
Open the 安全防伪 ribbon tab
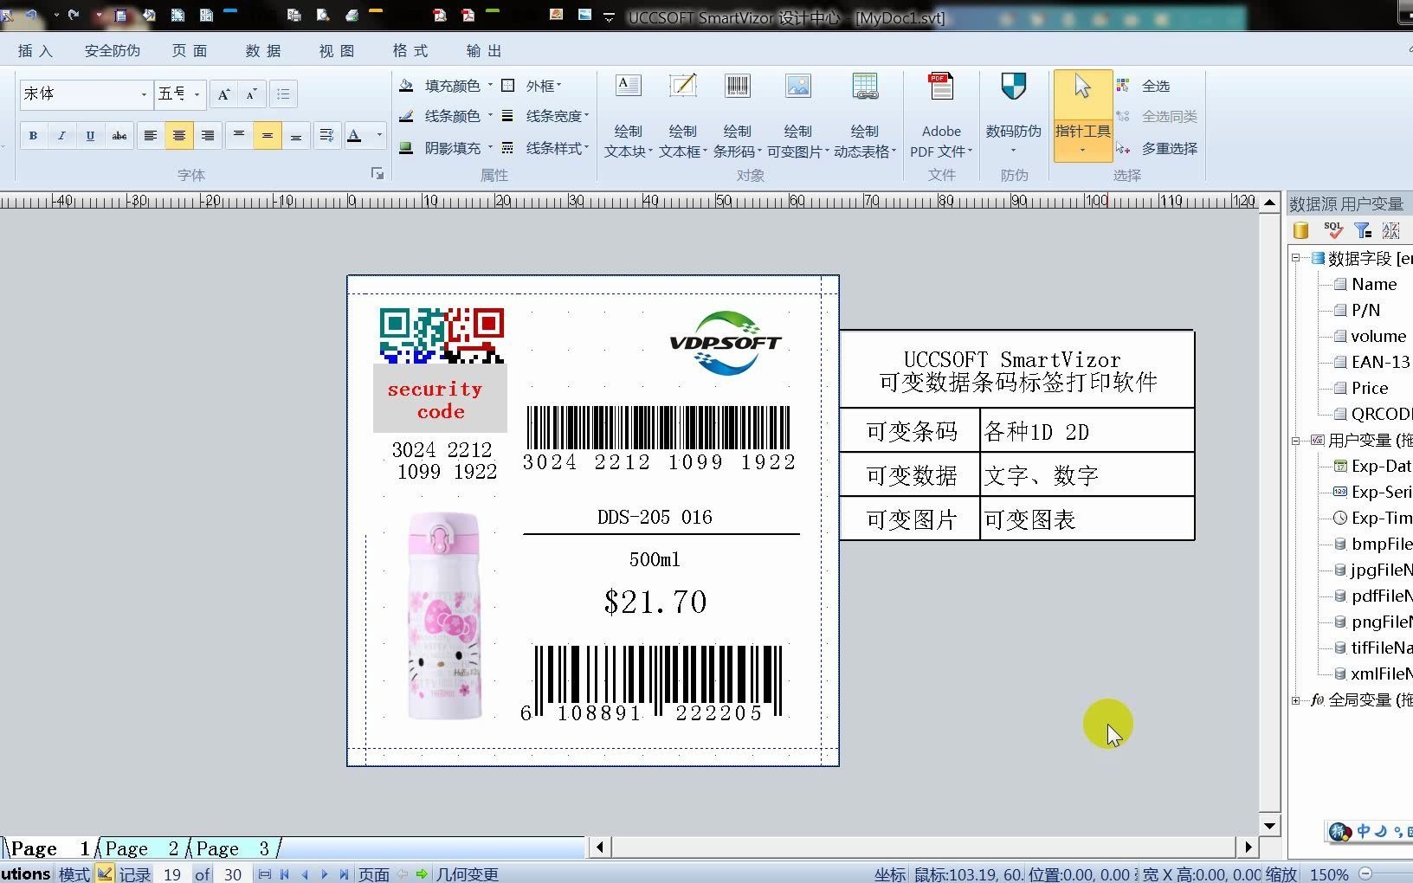[x=112, y=51]
